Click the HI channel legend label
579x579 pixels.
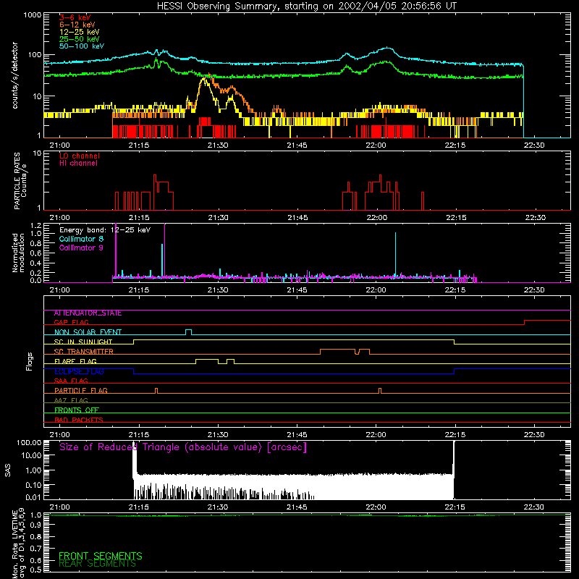[78, 164]
